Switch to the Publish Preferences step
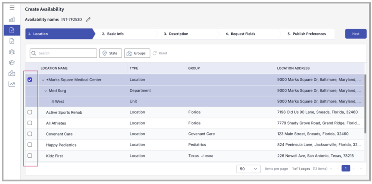The width and height of the screenshot is (372, 184). 306,34
